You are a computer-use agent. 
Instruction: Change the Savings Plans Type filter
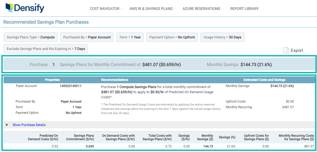pos(31,37)
